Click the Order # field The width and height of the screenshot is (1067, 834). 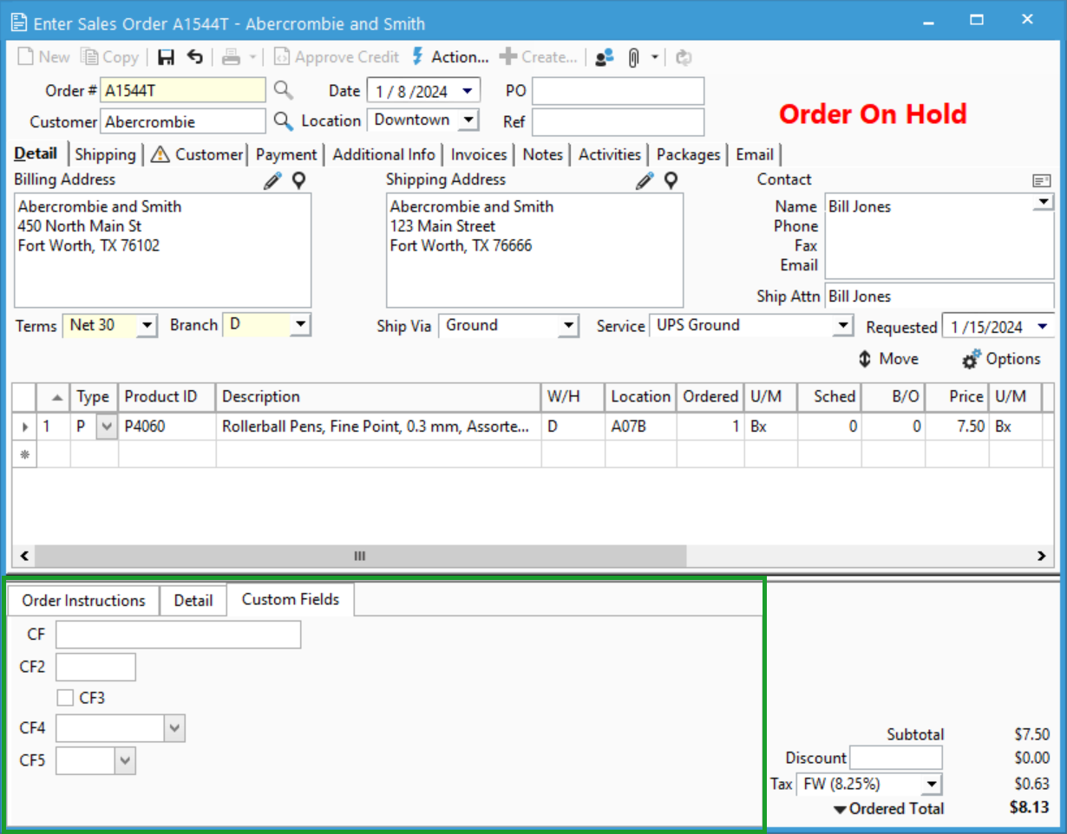183,90
